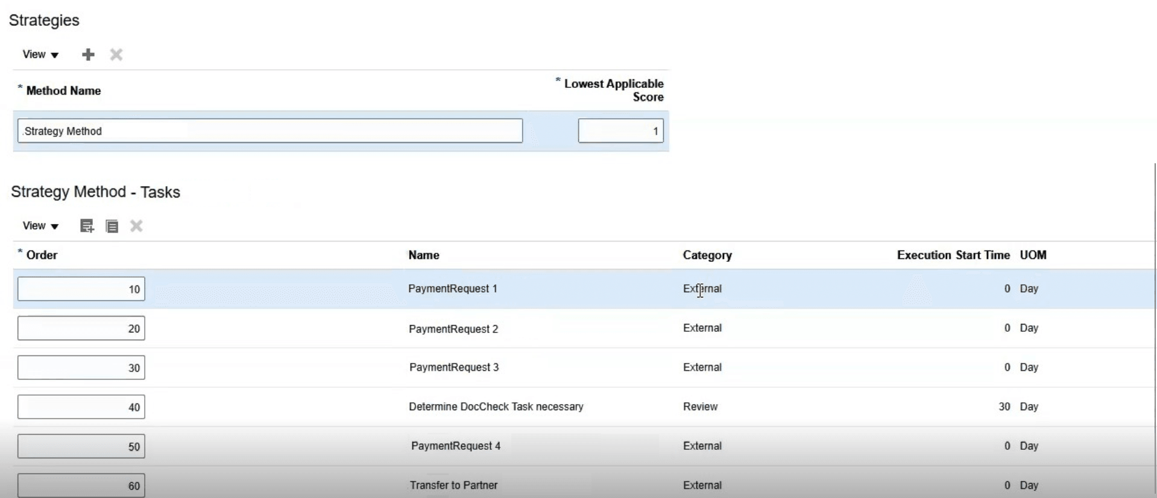Click order field containing 10
The width and height of the screenshot is (1157, 498).
coord(81,289)
